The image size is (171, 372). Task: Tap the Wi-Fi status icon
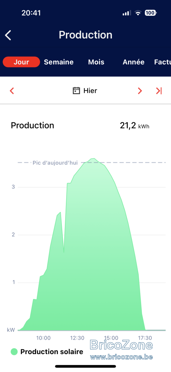[138, 13]
